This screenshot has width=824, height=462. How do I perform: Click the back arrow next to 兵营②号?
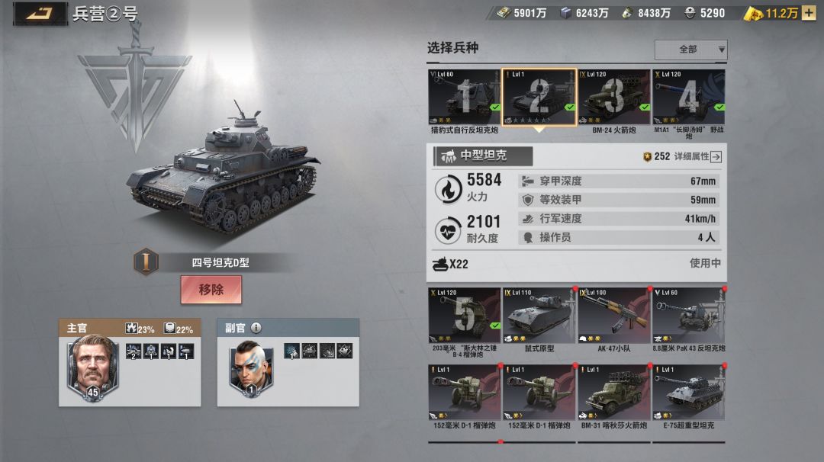(40, 14)
